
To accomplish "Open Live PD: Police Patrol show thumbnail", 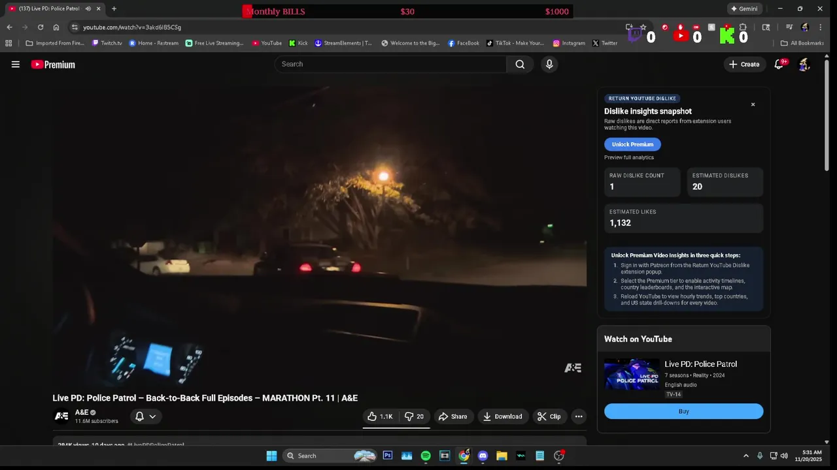I will click(632, 374).
